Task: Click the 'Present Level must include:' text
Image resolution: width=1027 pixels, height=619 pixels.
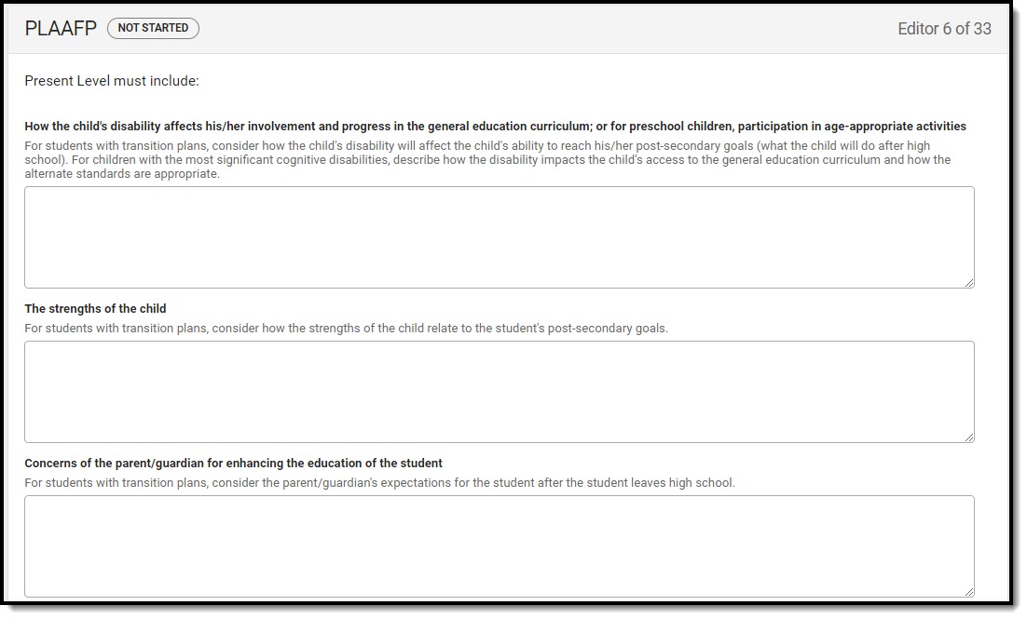Action: pyautogui.click(x=112, y=80)
